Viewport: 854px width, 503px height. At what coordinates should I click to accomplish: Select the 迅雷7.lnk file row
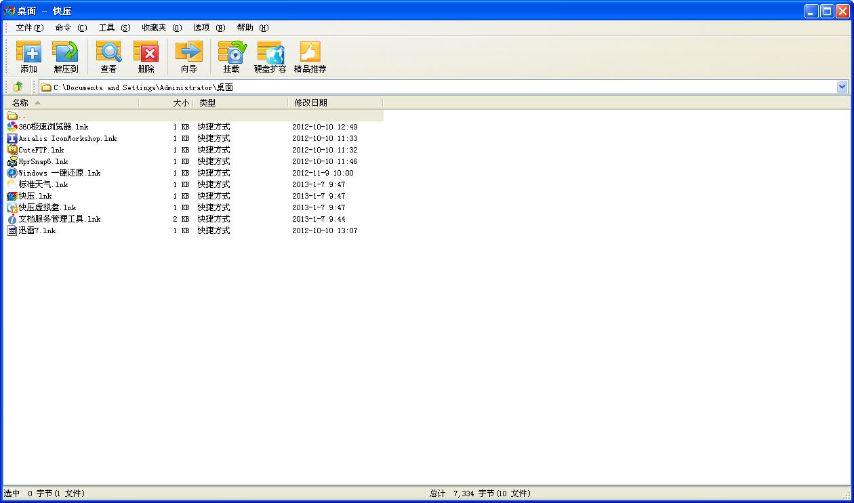(x=37, y=230)
